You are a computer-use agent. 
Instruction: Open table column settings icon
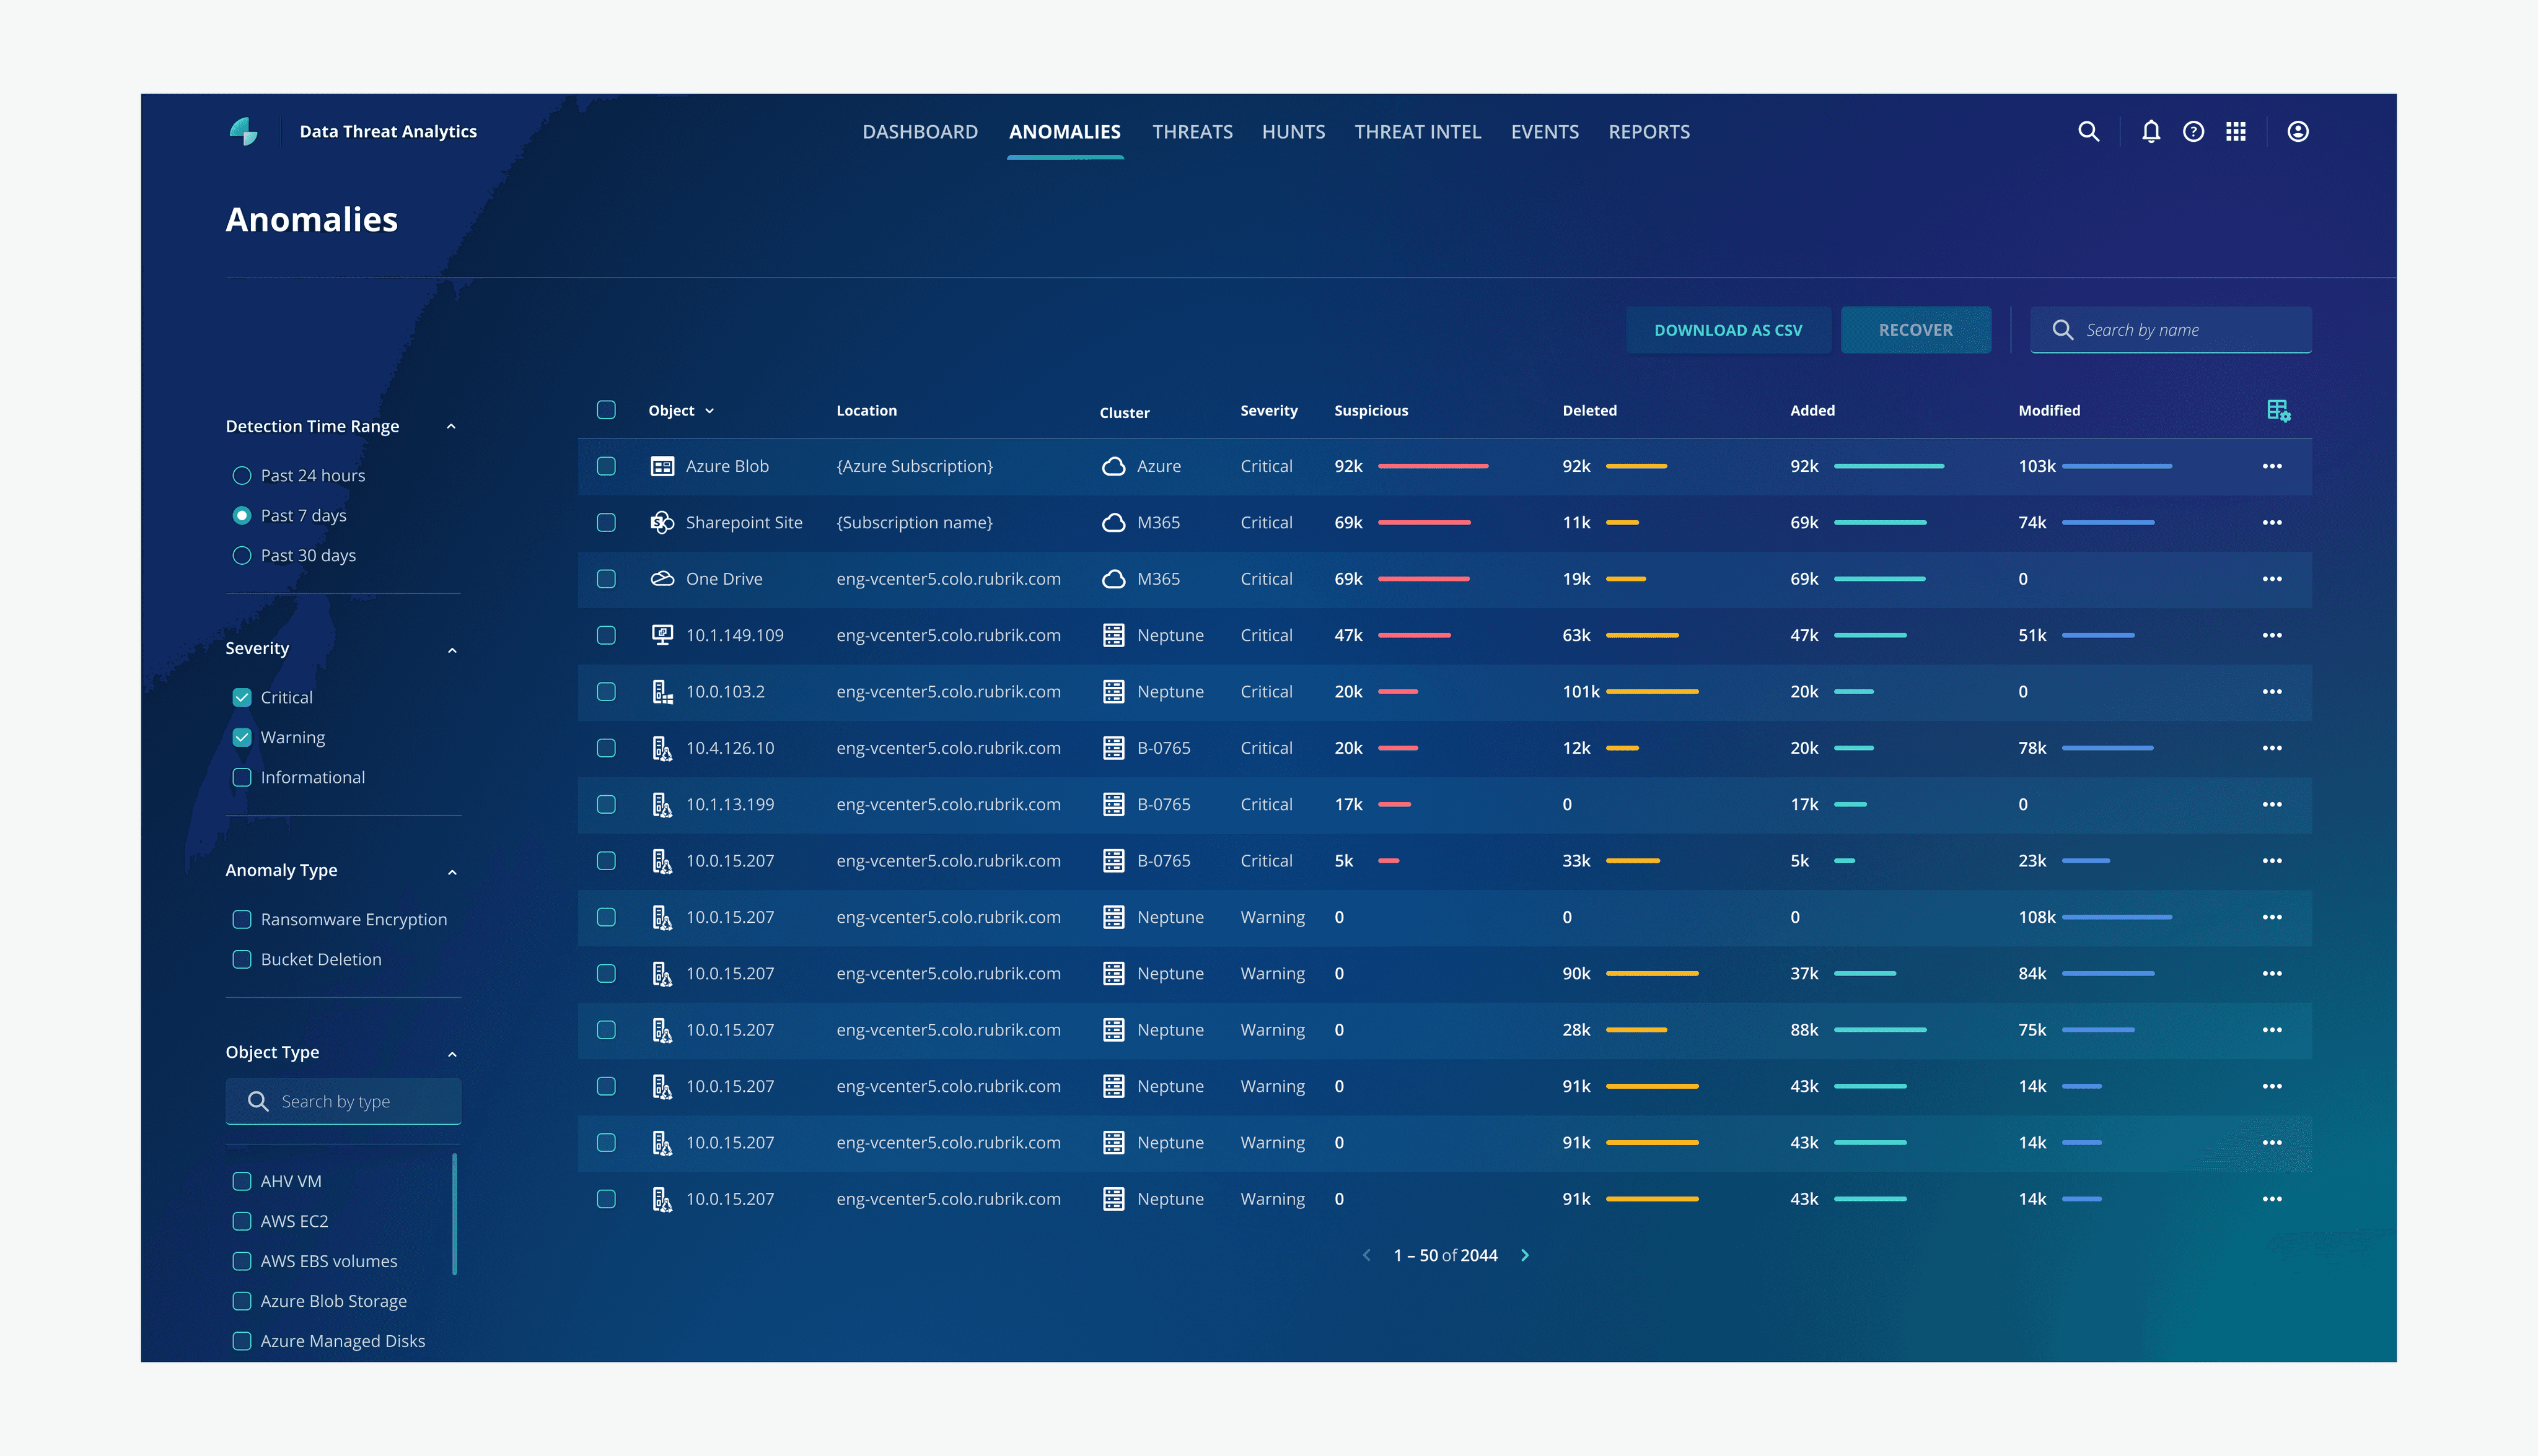point(2278,411)
